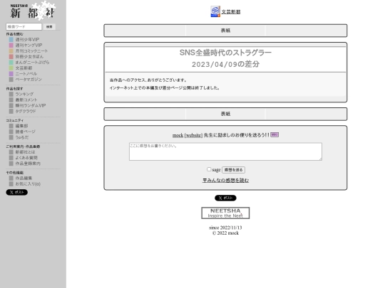Click the gray square beside 作品編集
This screenshot has width=385, height=288.
(x=11, y=178)
